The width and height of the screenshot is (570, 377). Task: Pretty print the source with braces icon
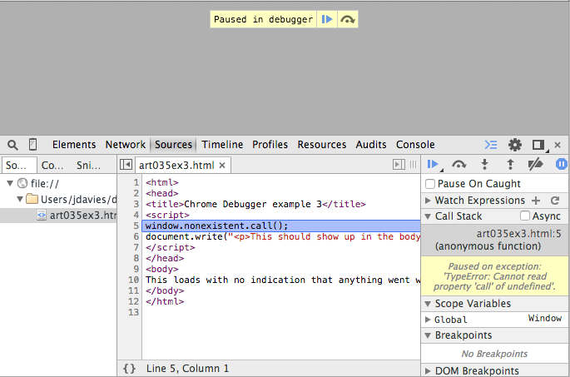[x=129, y=369]
